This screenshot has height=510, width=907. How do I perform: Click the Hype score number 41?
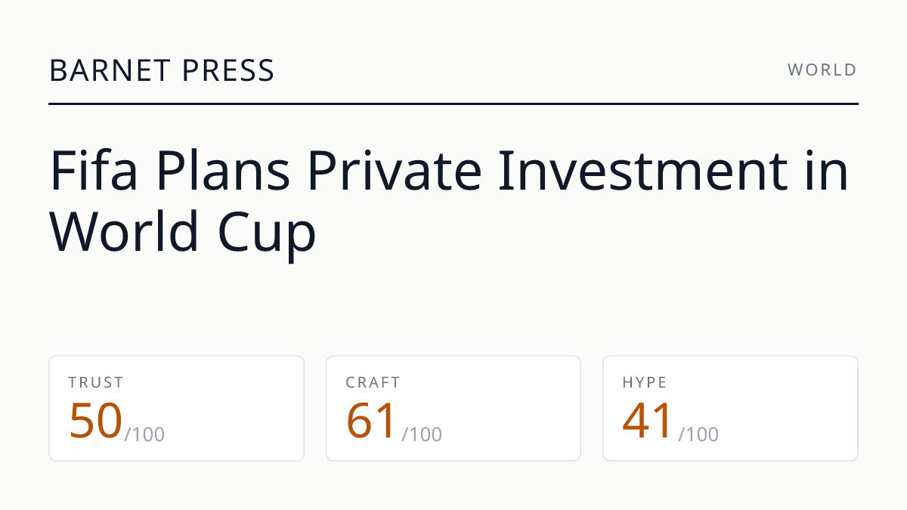point(648,420)
